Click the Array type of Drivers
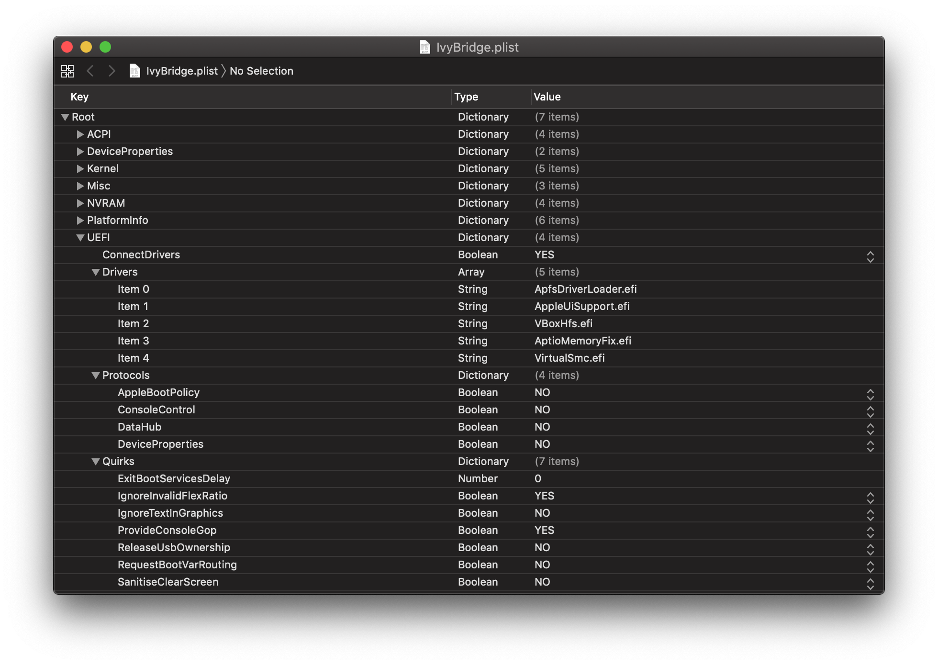Image resolution: width=938 pixels, height=665 pixels. [471, 272]
